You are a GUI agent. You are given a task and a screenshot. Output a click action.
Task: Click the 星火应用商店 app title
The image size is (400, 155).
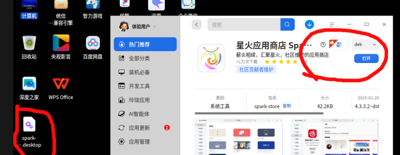coord(274,46)
